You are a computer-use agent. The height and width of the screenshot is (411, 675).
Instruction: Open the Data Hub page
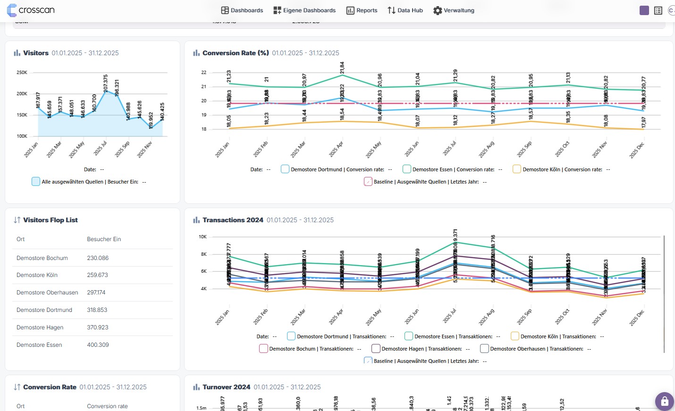[405, 10]
